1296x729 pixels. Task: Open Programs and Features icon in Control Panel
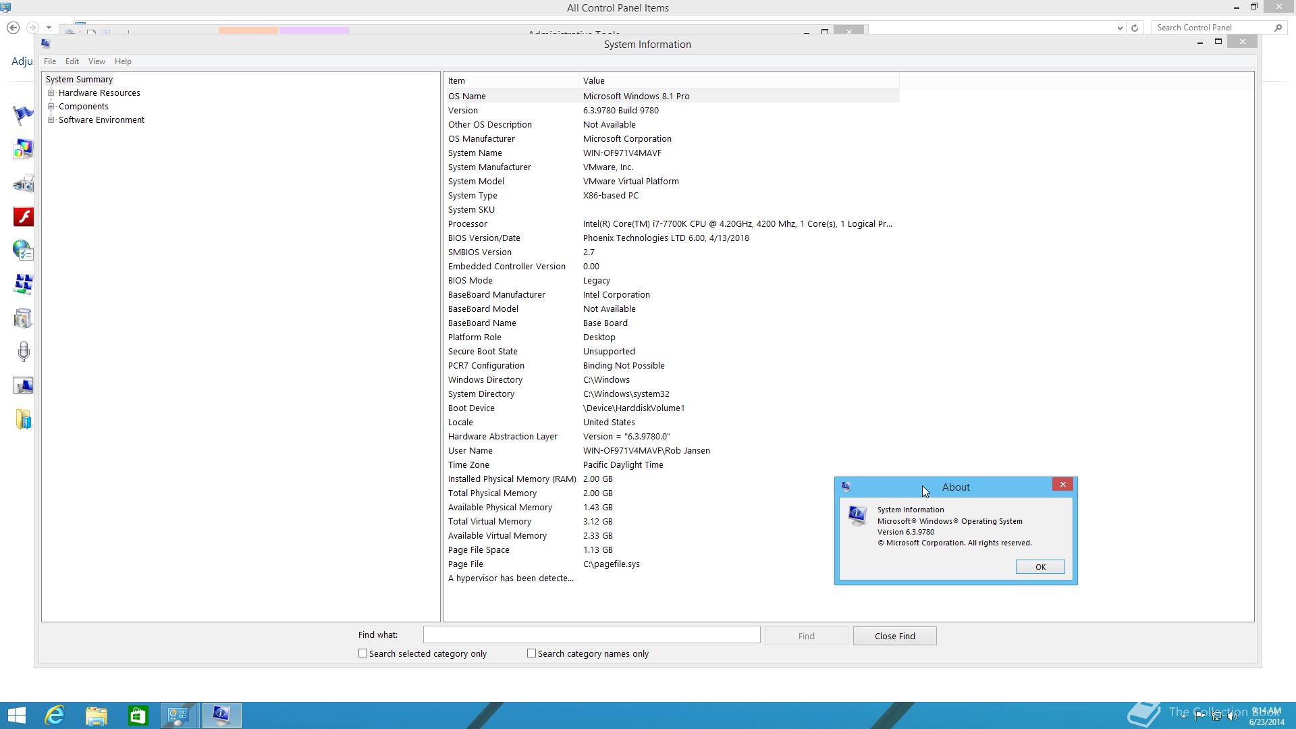(x=23, y=318)
